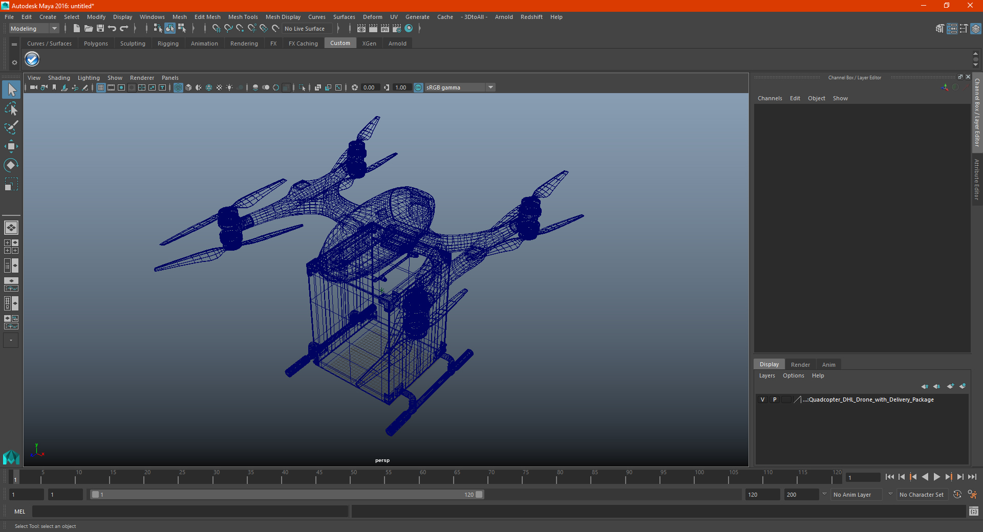Open the Windows menu
Viewport: 983px width, 532px height.
(x=152, y=17)
